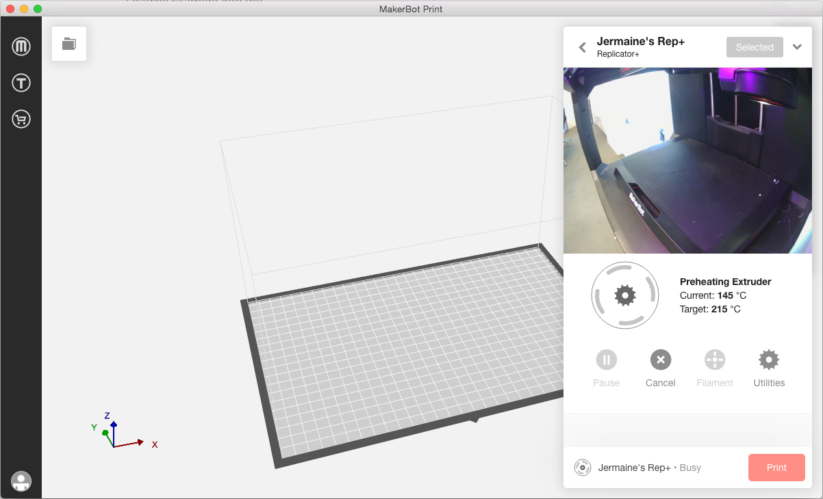Click the red Print button
This screenshot has width=823, height=499.
pyautogui.click(x=776, y=468)
